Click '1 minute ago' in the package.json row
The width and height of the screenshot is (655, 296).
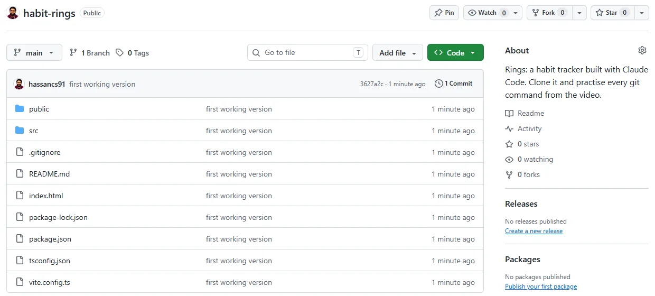click(x=453, y=239)
